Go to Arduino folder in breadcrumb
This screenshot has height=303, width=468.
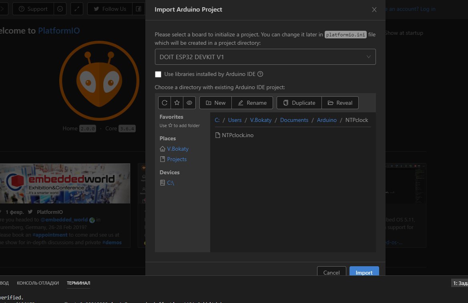[x=327, y=120]
